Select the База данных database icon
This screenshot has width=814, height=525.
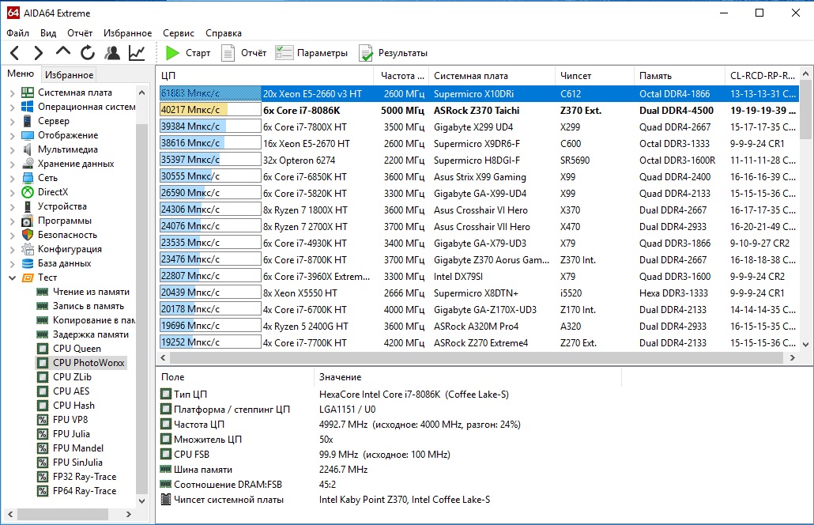pyautogui.click(x=28, y=263)
